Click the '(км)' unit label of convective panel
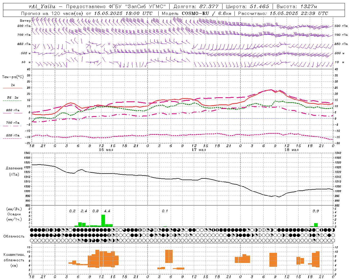 click(x=14, y=265)
